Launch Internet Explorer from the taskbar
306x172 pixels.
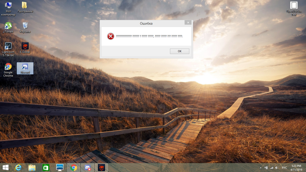18,167
